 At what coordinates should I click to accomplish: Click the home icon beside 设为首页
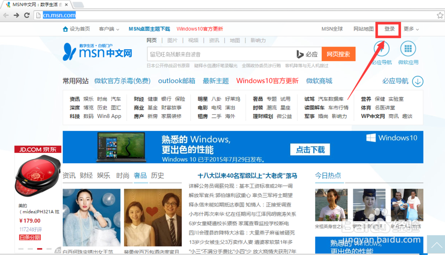[65, 29]
